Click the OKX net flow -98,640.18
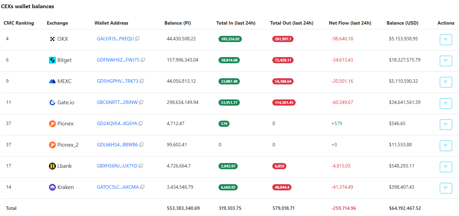 point(342,39)
